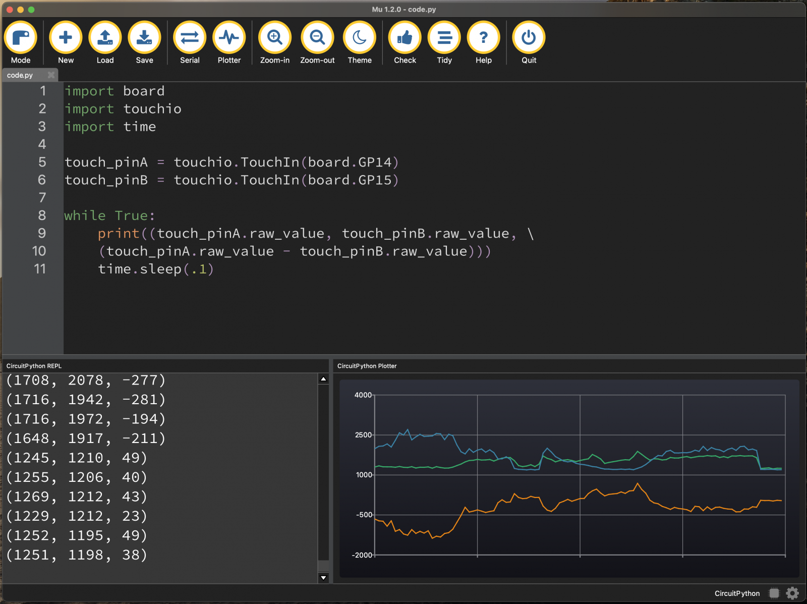Save the current code.py file
This screenshot has width=807, height=604.
pos(144,38)
